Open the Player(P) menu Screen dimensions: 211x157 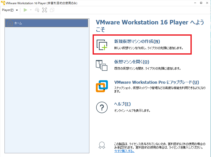10,10
